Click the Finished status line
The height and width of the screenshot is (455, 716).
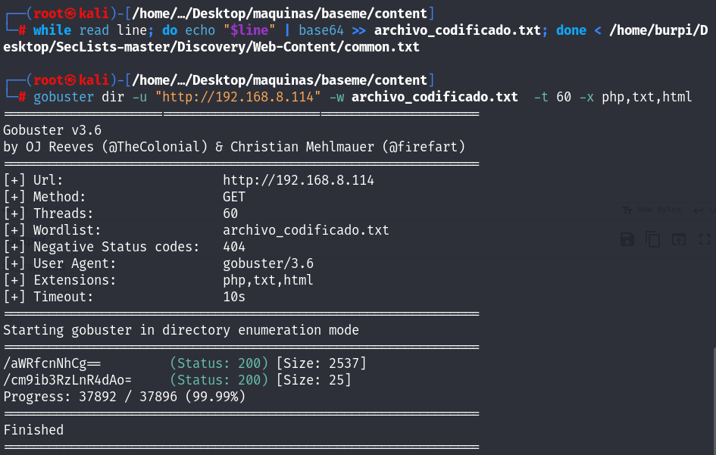coord(33,430)
